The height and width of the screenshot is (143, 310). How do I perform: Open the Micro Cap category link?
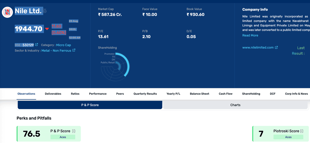coord(63,45)
